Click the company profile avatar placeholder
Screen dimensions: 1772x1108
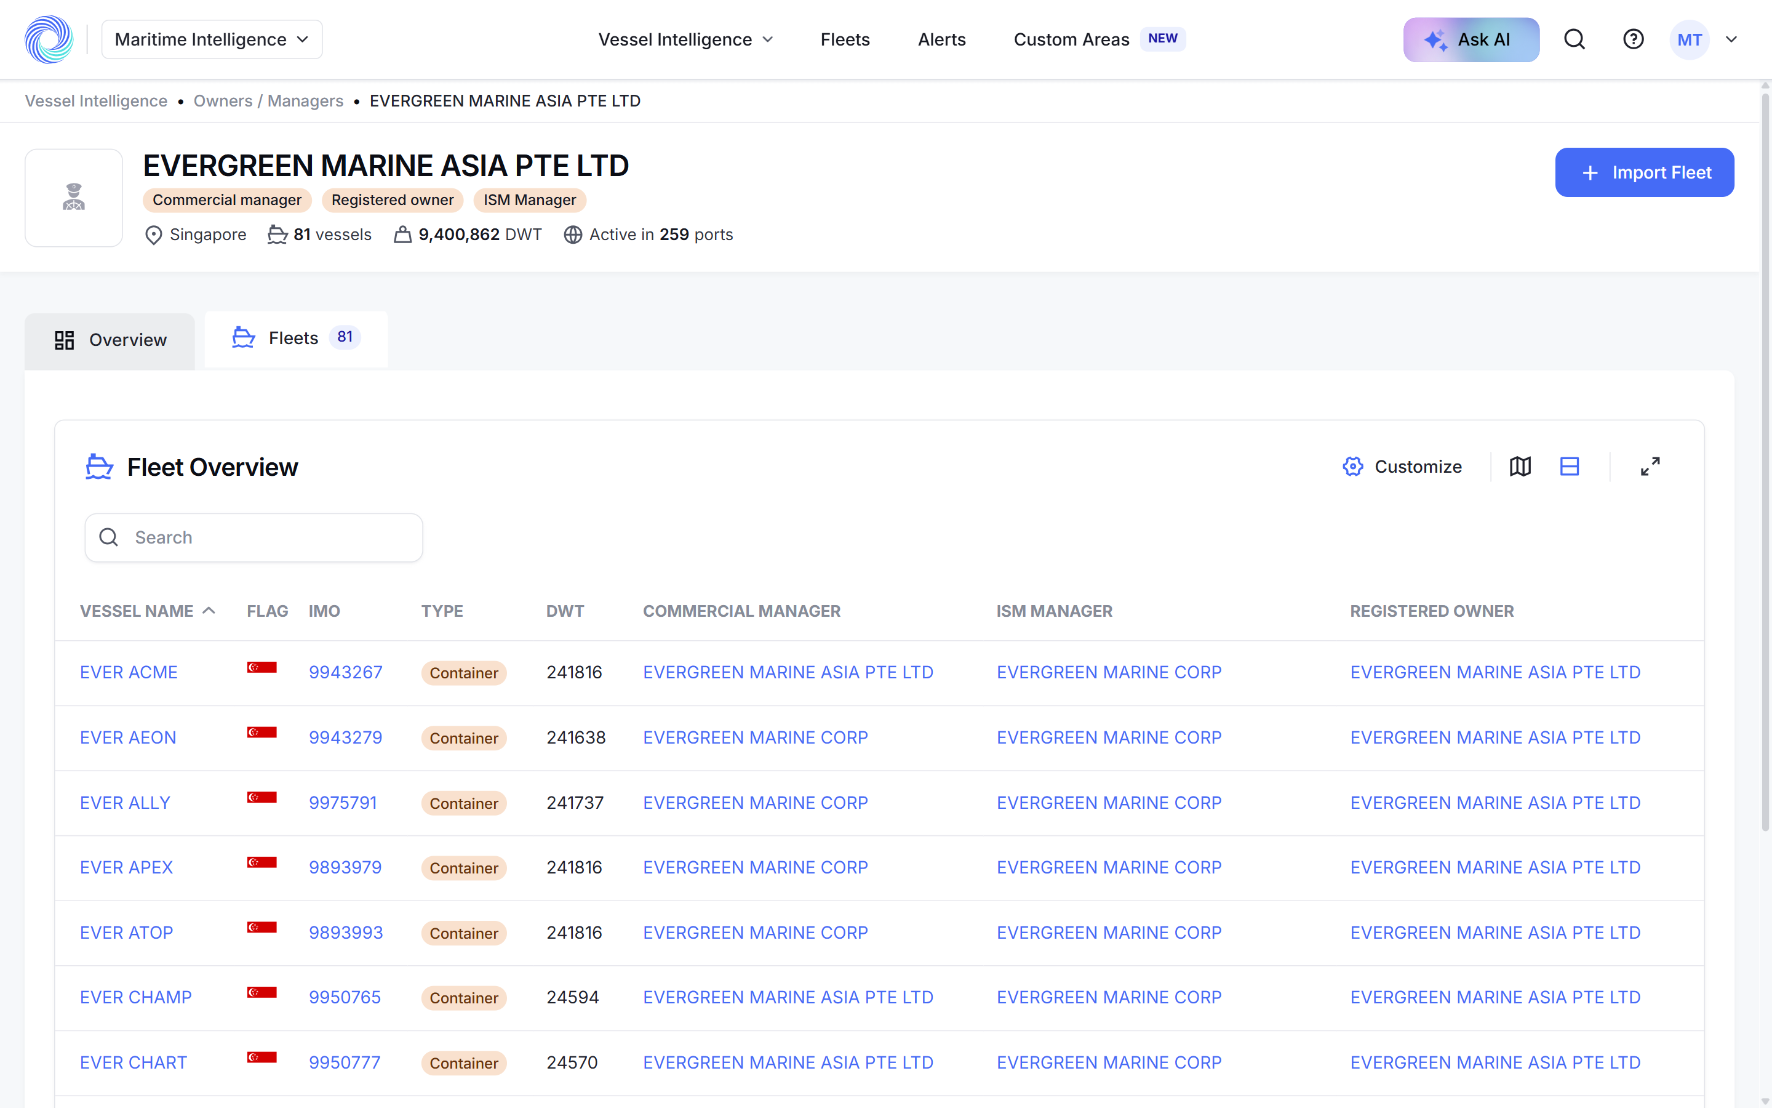[x=73, y=198]
